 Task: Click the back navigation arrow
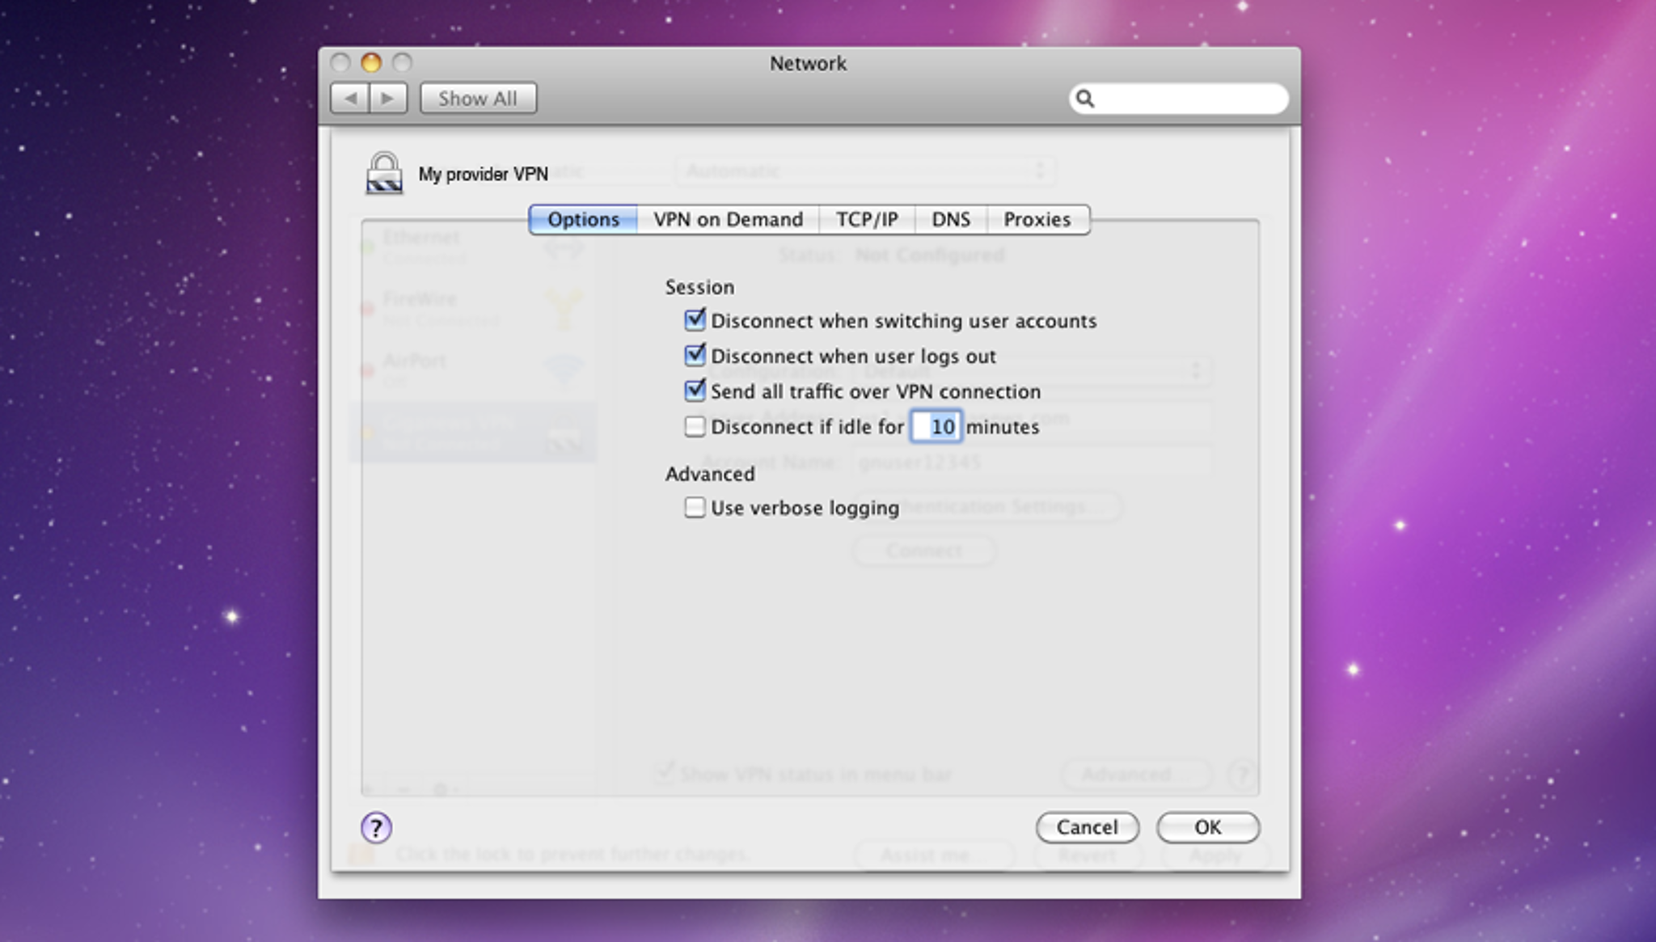coord(352,98)
